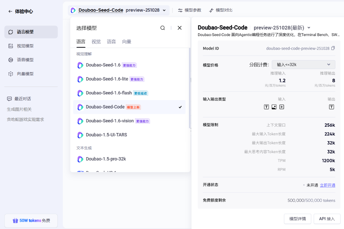The height and width of the screenshot is (229, 344).
Task: Open the 生成图片相关 recent conversation
Action: click(19, 109)
